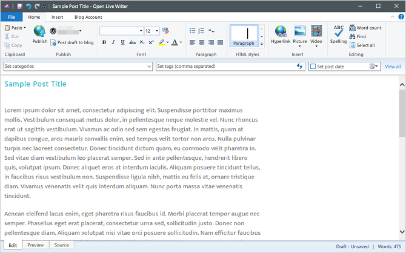The height and width of the screenshot is (253, 406).
Task: Click Word count
Action: click(365, 28)
